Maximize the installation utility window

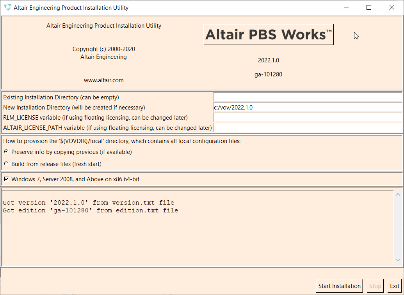pyautogui.click(x=369, y=7)
